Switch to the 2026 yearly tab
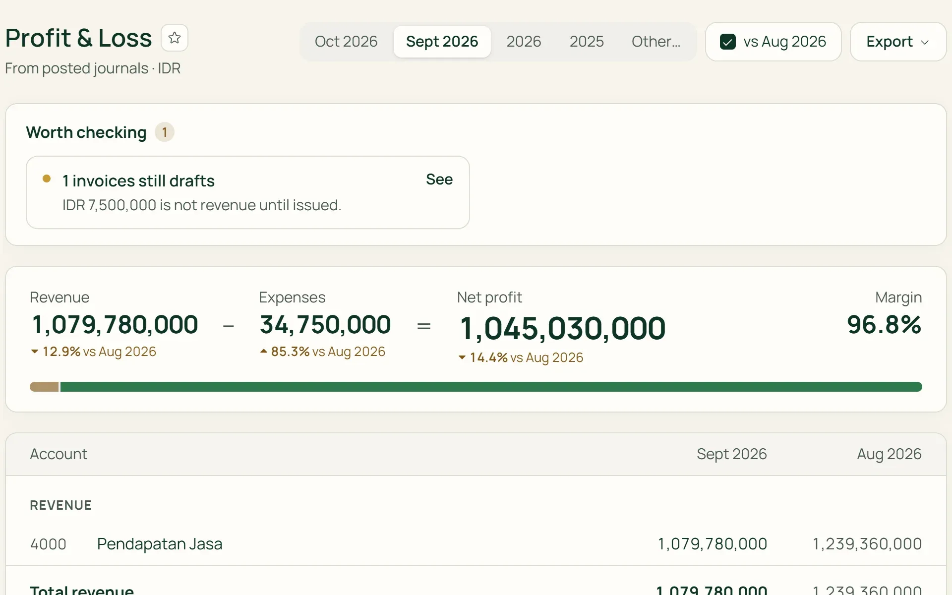952x595 pixels. click(x=524, y=42)
